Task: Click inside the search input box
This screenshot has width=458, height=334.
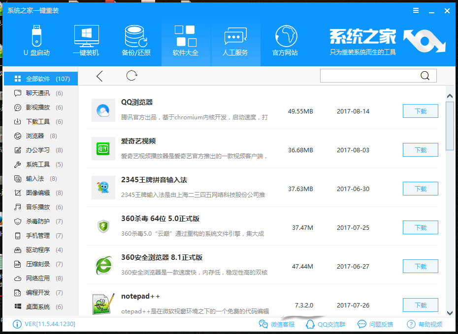Action: click(x=369, y=76)
